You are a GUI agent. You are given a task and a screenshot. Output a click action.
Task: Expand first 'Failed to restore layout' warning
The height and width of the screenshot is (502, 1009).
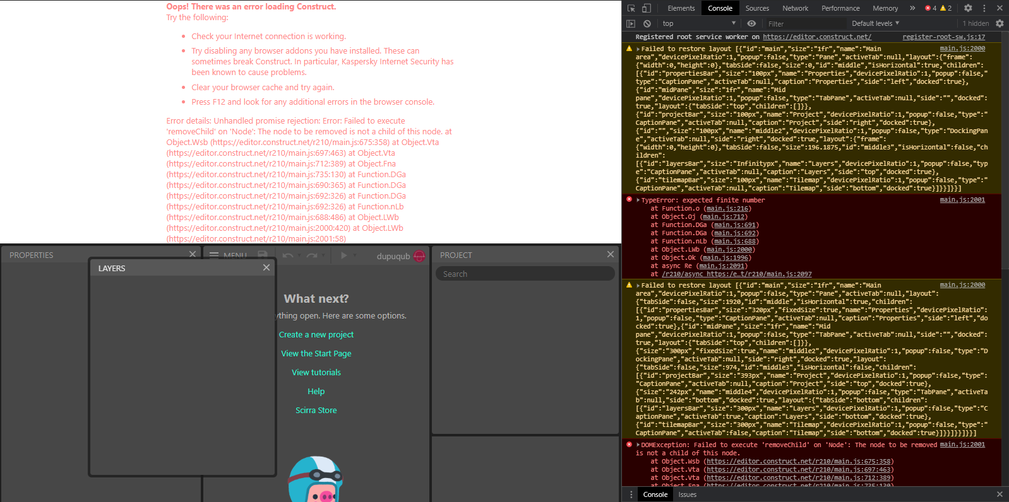638,49
